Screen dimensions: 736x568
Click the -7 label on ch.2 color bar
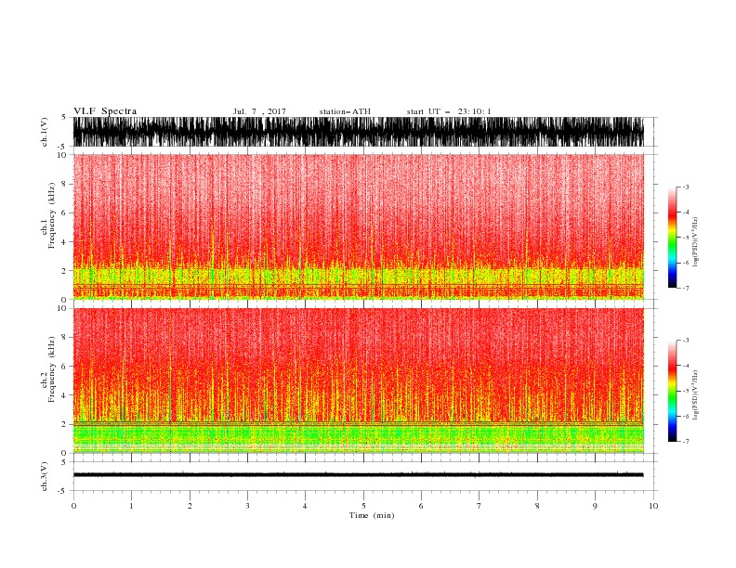pos(686,442)
